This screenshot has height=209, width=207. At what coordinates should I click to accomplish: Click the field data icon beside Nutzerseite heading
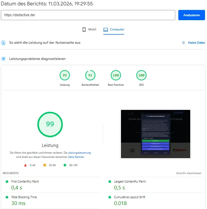click(x=3, y=43)
